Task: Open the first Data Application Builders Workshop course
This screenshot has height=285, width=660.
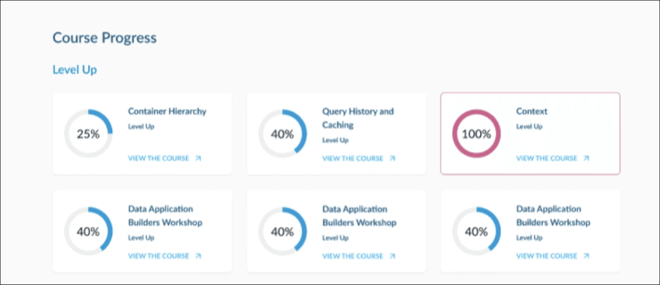Action: pyautogui.click(x=159, y=256)
